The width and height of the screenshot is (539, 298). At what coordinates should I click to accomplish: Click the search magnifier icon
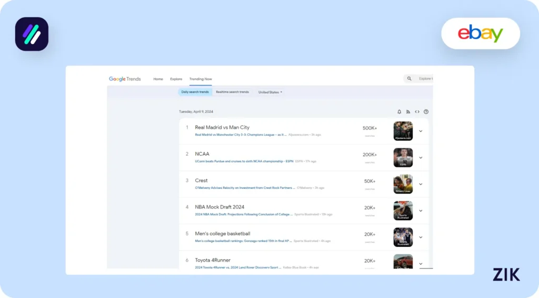(x=409, y=78)
